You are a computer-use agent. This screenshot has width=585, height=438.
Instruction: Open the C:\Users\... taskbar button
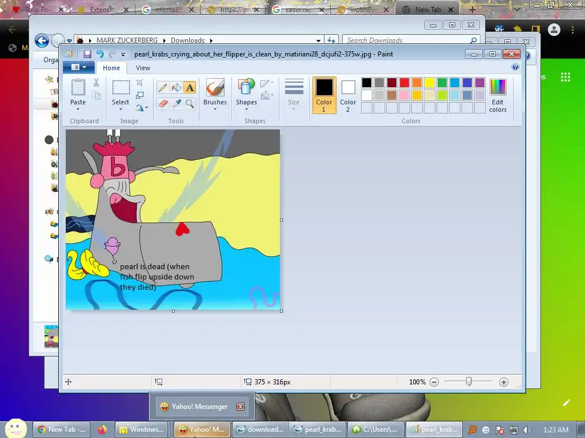coord(376,429)
